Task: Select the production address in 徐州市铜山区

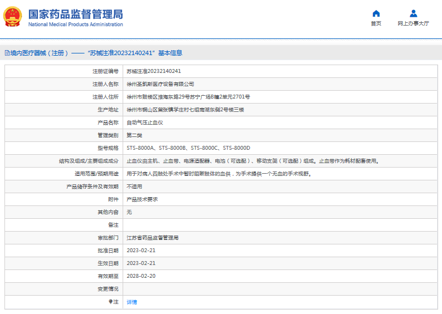Action: click(x=185, y=110)
